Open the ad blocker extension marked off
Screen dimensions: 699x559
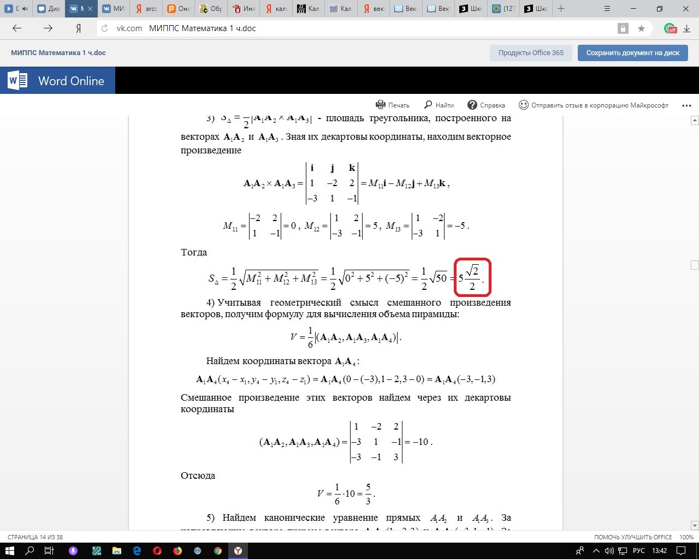(670, 28)
